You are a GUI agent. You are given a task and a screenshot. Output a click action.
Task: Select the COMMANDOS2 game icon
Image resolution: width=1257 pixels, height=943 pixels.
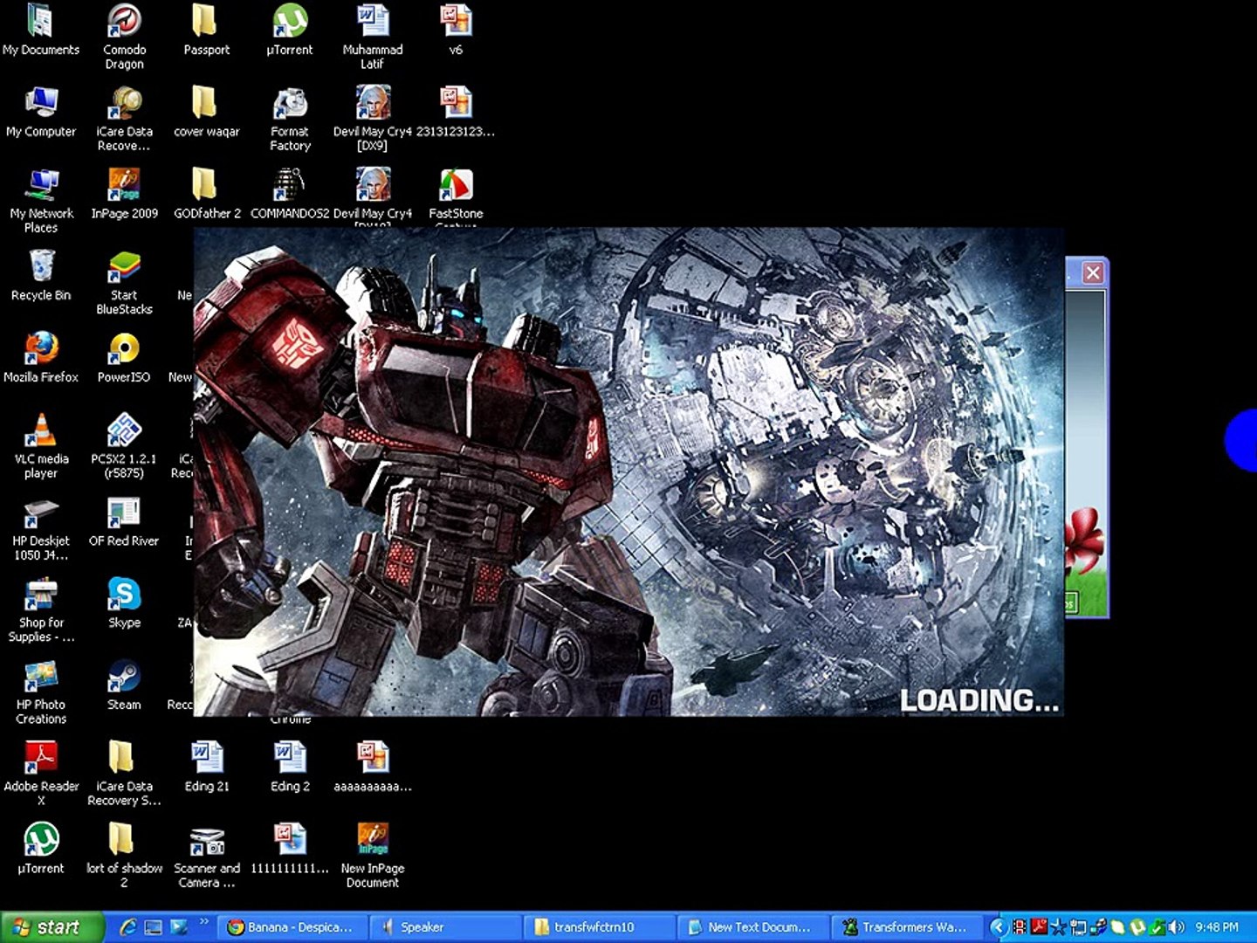coord(290,194)
